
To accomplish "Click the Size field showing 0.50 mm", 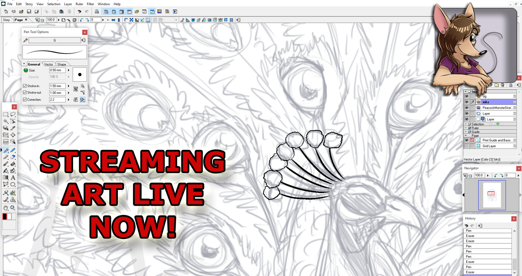I will 57,70.
